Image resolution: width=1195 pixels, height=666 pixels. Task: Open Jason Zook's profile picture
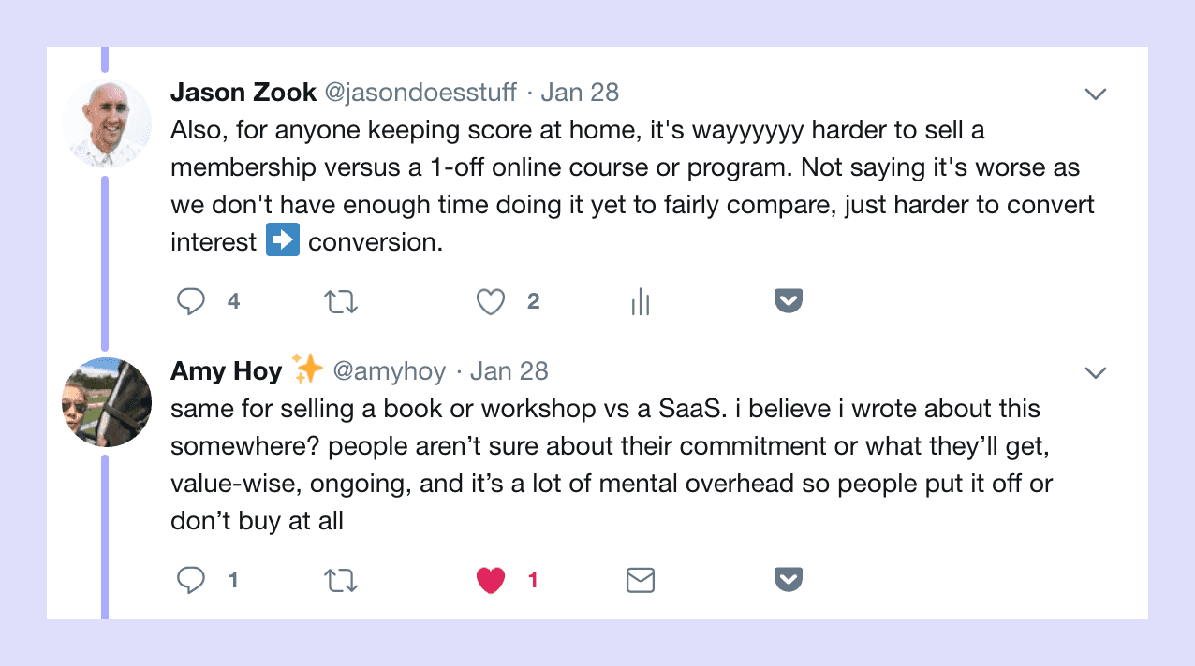106,122
